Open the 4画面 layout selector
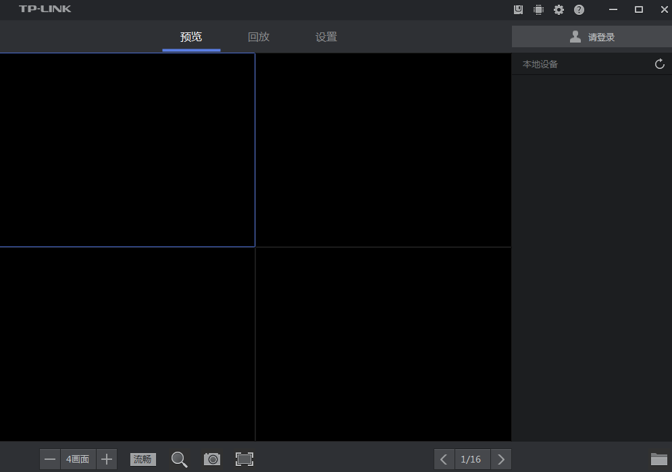Image resolution: width=672 pixels, height=472 pixels. coord(78,459)
